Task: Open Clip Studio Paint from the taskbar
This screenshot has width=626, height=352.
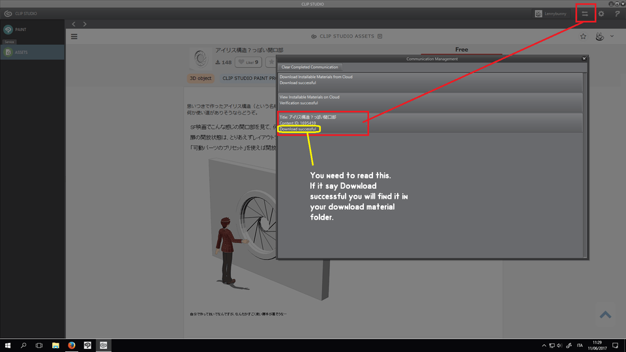Action: 87,345
